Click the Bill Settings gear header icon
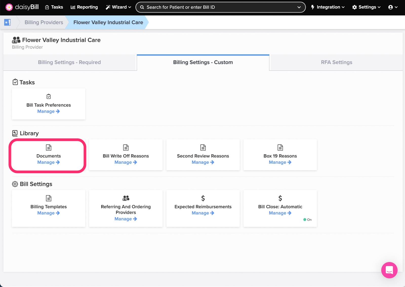The height and width of the screenshot is (287, 405). point(15,184)
